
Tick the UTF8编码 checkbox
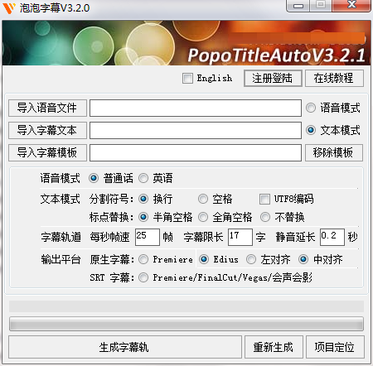click(264, 199)
